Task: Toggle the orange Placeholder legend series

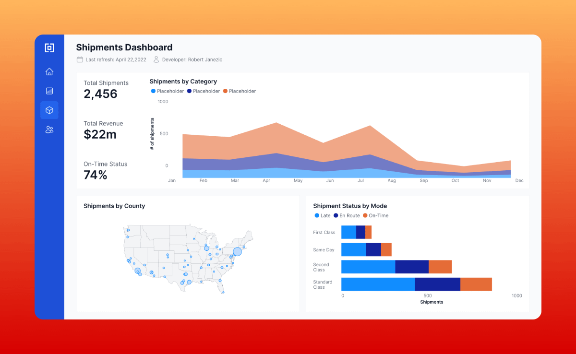Action: [x=239, y=91]
